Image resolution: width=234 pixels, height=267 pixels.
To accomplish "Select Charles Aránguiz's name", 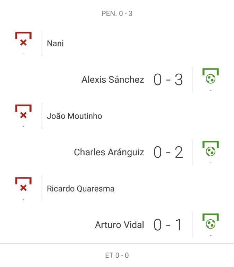I will click(109, 153).
